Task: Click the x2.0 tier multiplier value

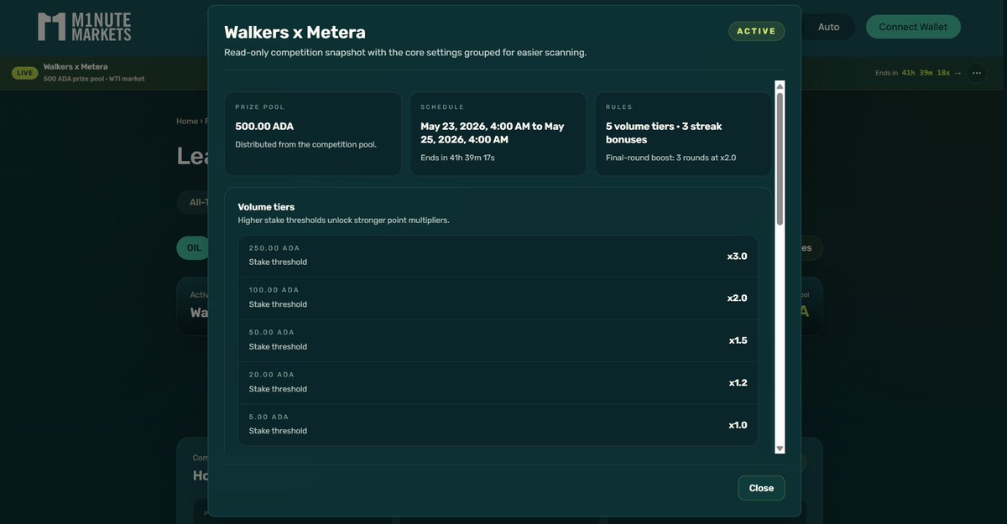Action: click(x=737, y=298)
